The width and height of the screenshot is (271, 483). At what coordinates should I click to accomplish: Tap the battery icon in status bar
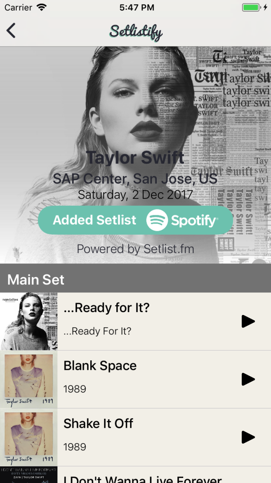pyautogui.click(x=251, y=8)
